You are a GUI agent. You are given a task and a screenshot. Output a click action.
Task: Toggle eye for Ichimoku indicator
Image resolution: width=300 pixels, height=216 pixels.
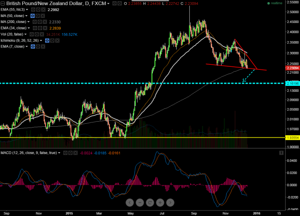[47, 40]
